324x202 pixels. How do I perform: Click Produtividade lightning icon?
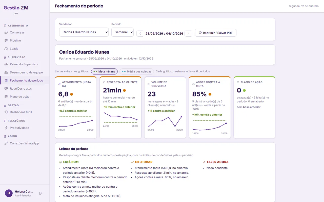[6, 128]
